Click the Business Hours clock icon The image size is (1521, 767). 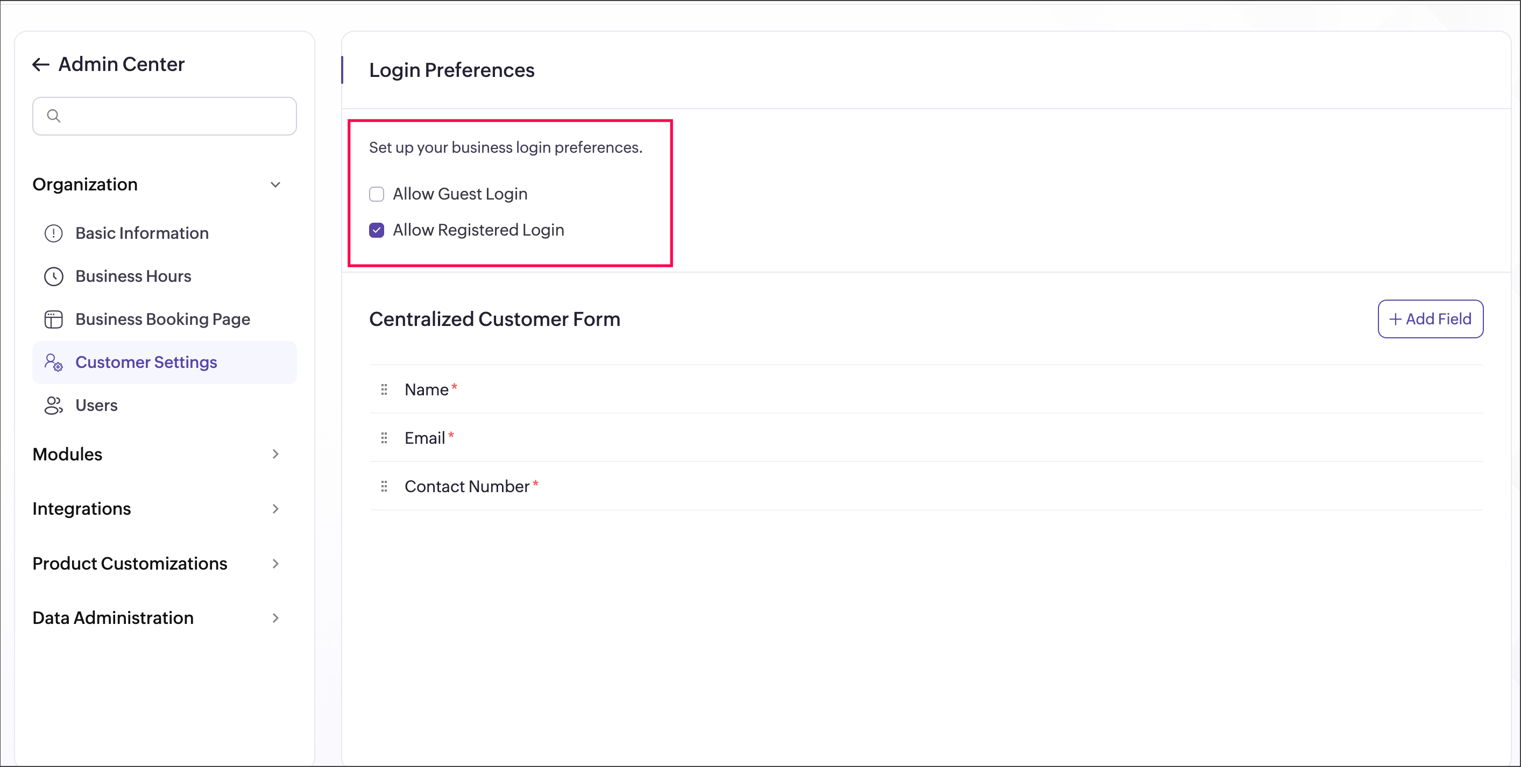click(54, 276)
